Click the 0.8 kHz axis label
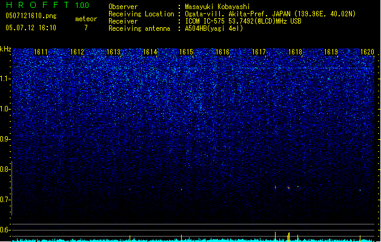 5,169
